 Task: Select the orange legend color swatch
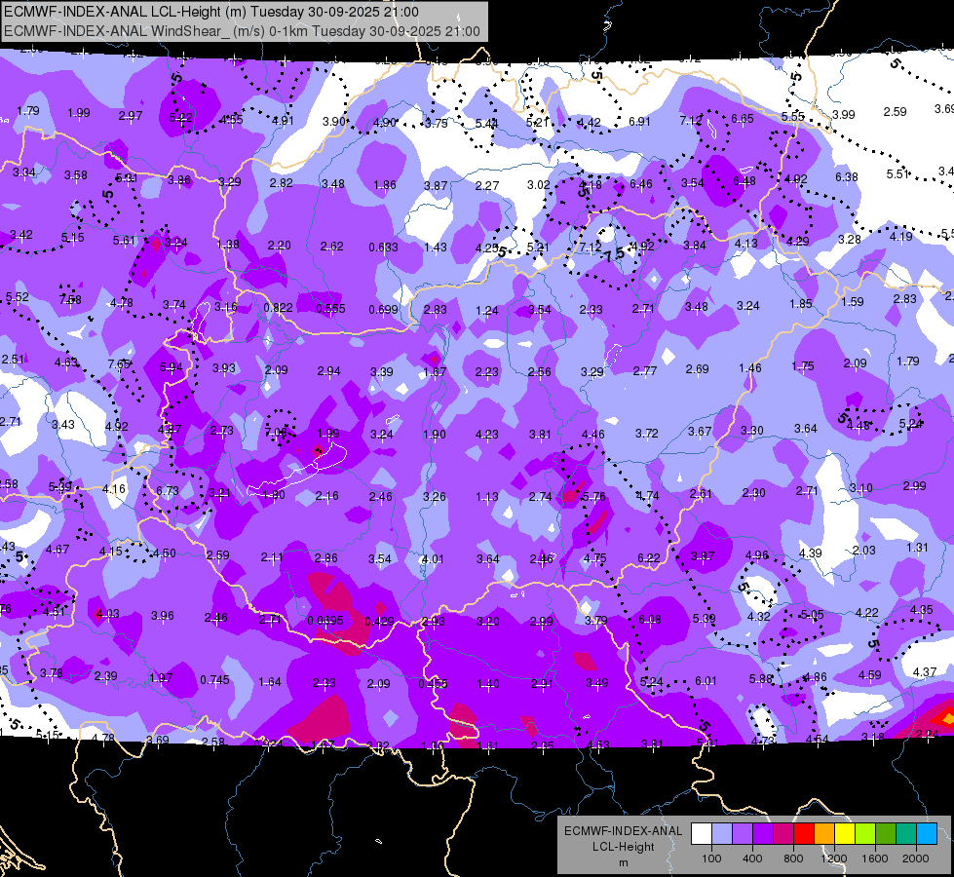[x=824, y=834]
